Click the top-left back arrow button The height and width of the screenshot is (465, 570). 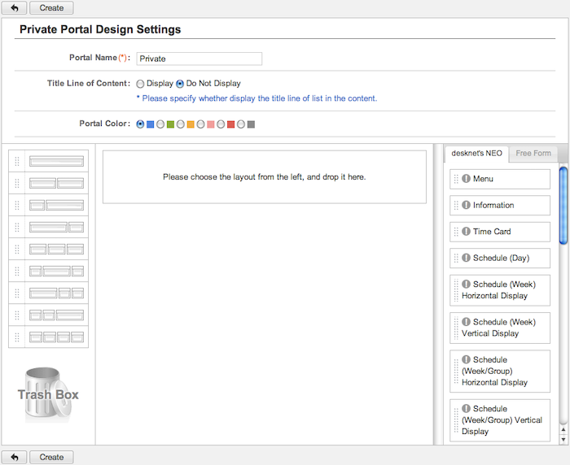tap(14, 7)
